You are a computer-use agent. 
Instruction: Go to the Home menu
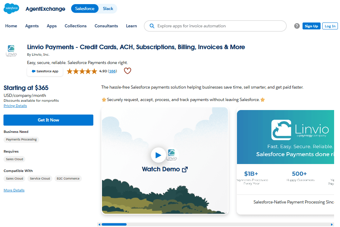11,26
